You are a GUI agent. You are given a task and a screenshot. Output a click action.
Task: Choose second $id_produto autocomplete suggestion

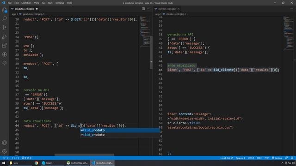pyautogui.click(x=120, y=135)
